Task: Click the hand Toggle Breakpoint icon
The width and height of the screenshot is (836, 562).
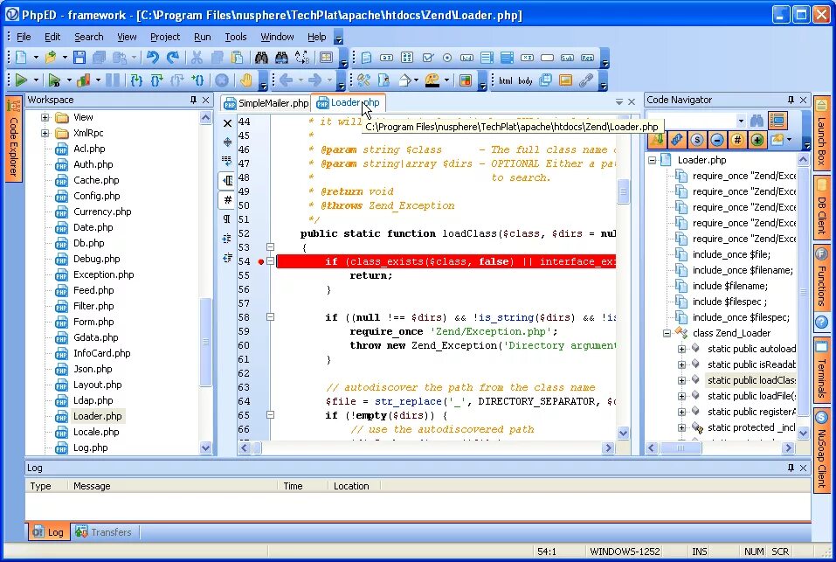Action: (x=245, y=80)
